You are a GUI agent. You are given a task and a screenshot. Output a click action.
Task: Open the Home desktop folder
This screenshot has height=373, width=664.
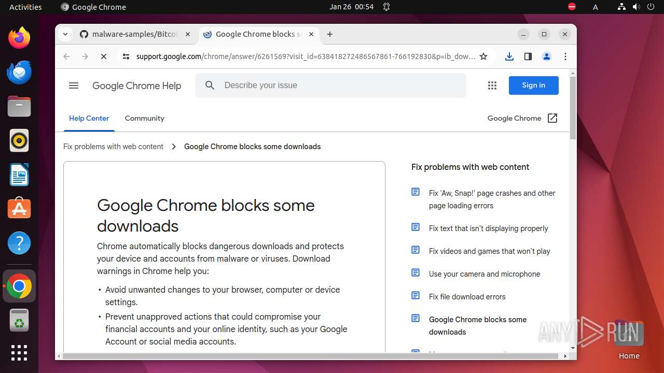tap(629, 340)
